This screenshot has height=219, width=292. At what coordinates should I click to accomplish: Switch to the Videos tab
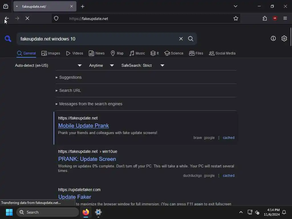pos(75,53)
